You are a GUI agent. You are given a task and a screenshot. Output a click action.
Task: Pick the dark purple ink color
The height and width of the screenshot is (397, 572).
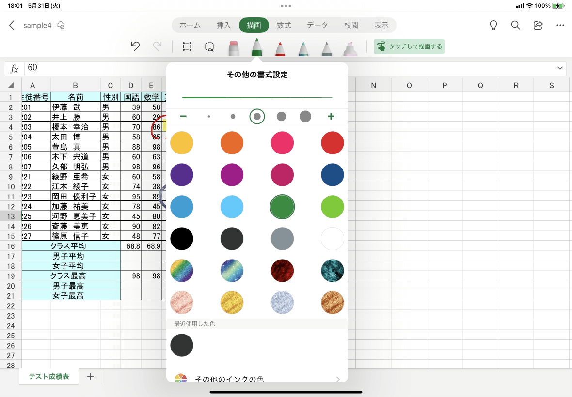182,175
